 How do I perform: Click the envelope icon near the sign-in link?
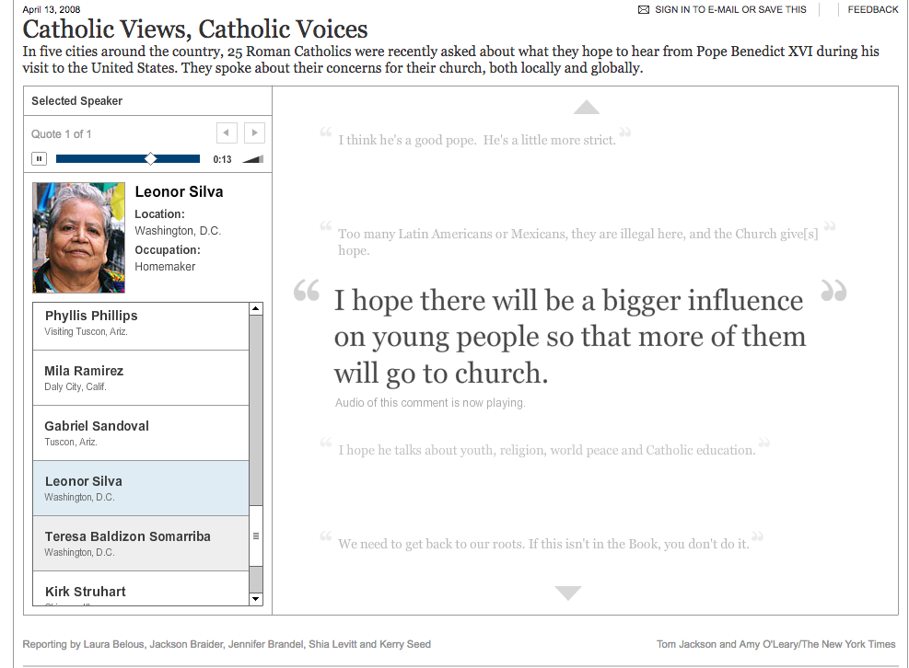point(643,9)
